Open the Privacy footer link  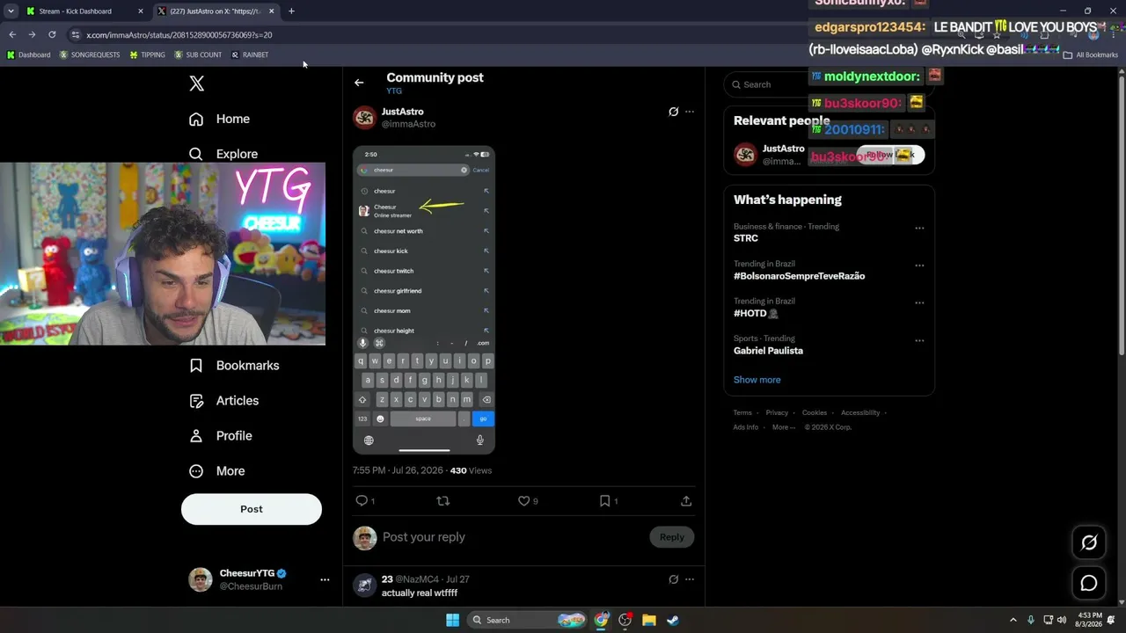click(777, 413)
